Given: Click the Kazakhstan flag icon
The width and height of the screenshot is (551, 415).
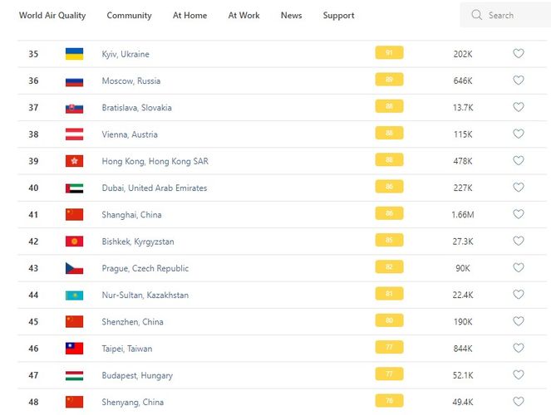Looking at the screenshot, I should click(x=74, y=295).
